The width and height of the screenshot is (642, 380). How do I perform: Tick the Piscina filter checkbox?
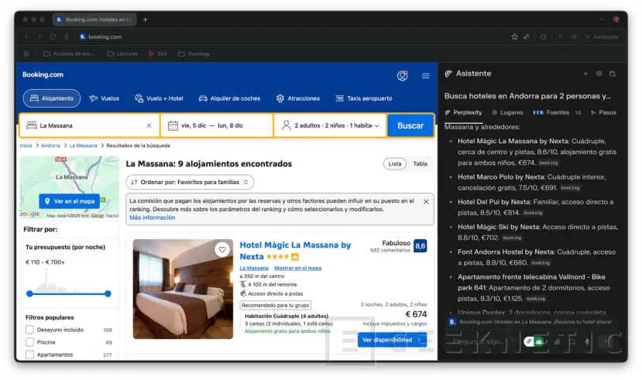point(29,342)
